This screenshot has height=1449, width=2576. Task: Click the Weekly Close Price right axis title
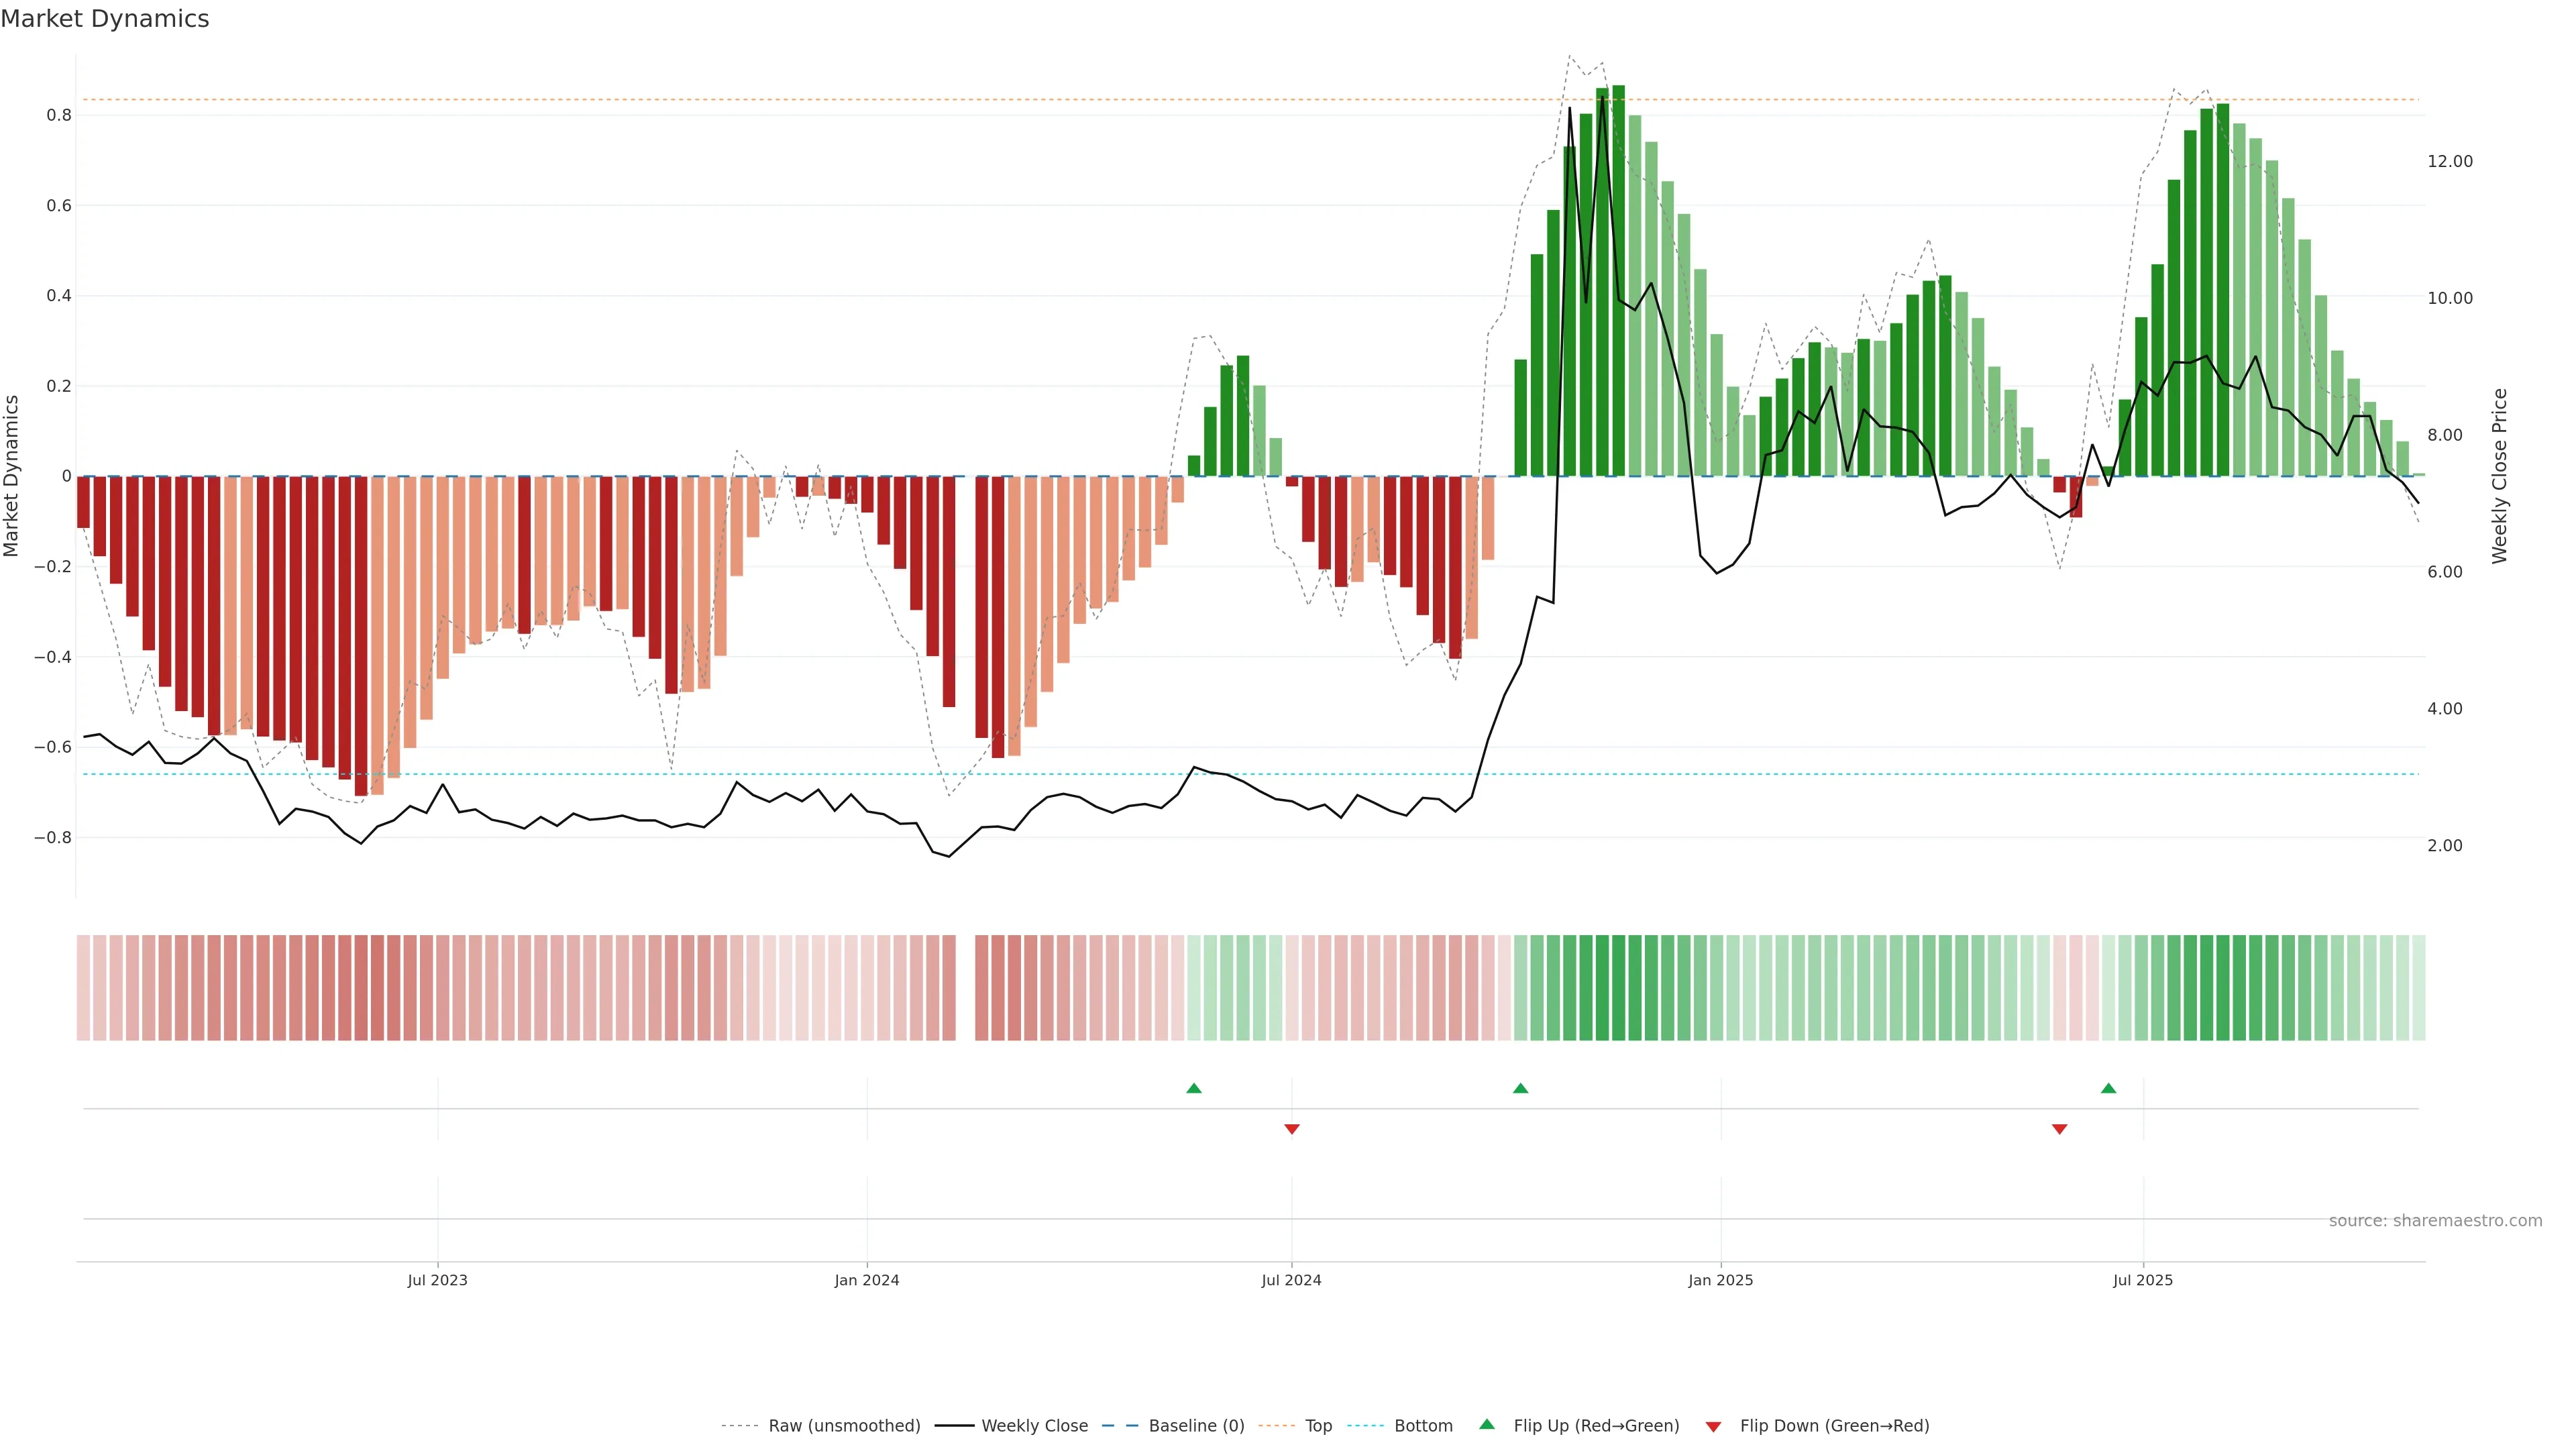pyautogui.click(x=2499, y=476)
